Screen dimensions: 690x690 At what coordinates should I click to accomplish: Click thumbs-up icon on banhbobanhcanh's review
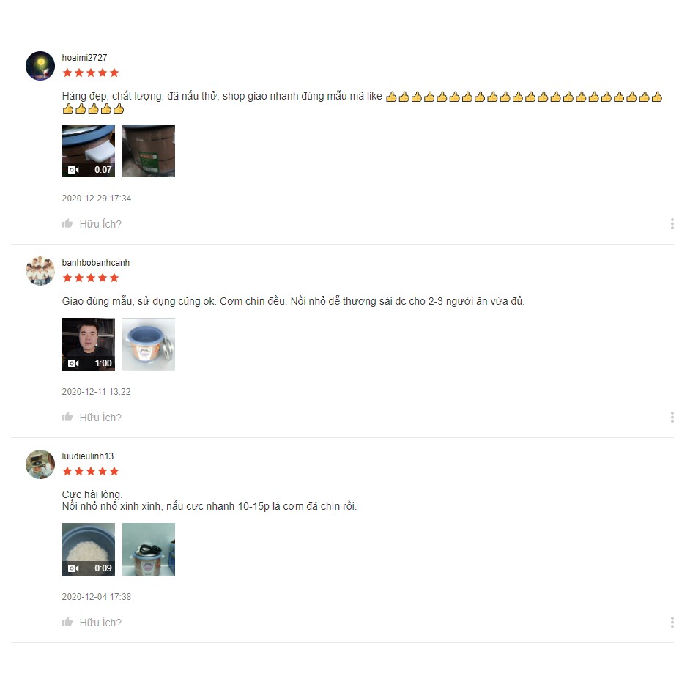67,417
